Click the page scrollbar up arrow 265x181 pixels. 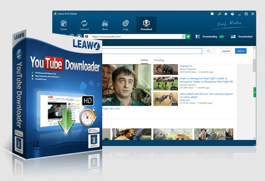(254, 48)
